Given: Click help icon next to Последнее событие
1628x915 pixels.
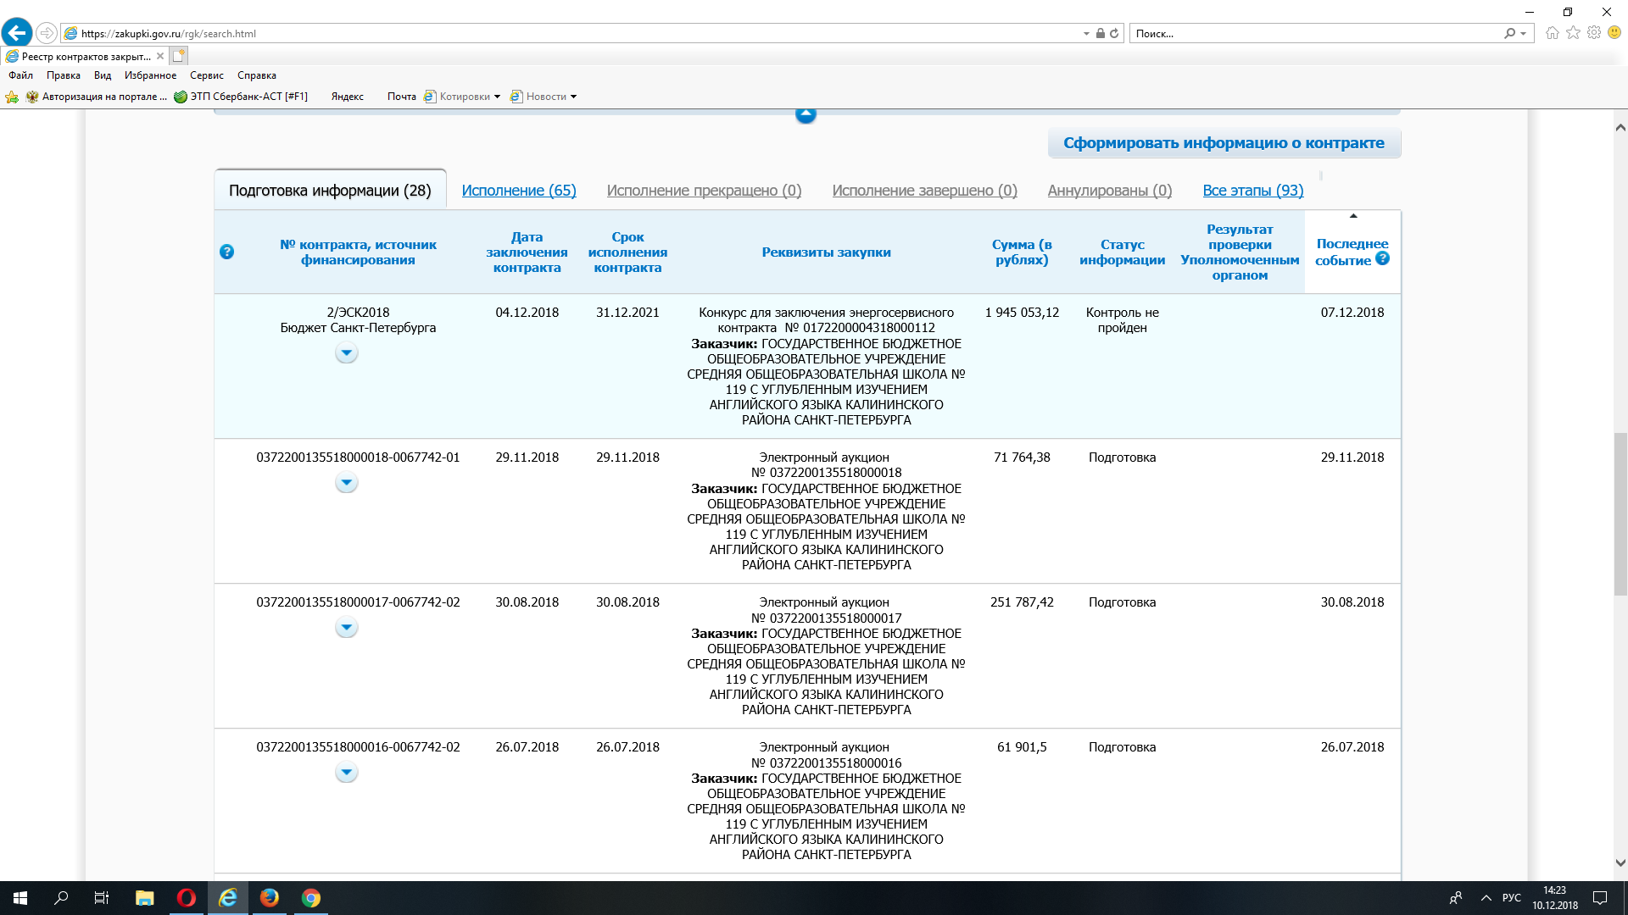Looking at the screenshot, I should (x=1382, y=258).
